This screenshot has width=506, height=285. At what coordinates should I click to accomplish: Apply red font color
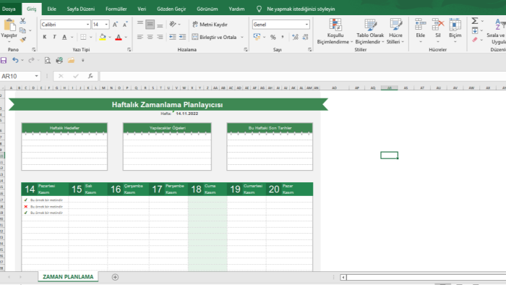click(x=119, y=37)
